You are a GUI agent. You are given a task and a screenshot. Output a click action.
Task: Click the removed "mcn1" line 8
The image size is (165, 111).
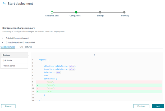99,82
